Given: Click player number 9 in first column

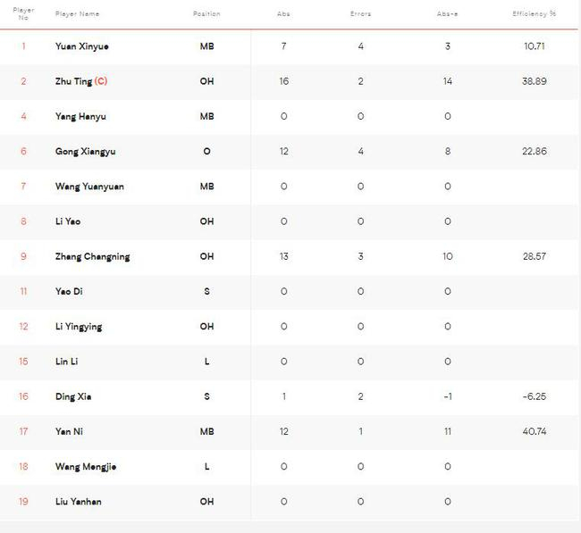Looking at the screenshot, I should 24,257.
